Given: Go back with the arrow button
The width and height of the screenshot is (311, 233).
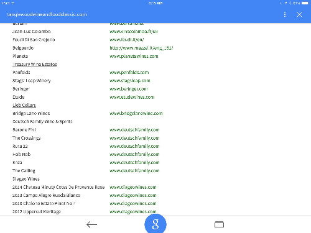Looking at the screenshot, I should [x=91, y=224].
